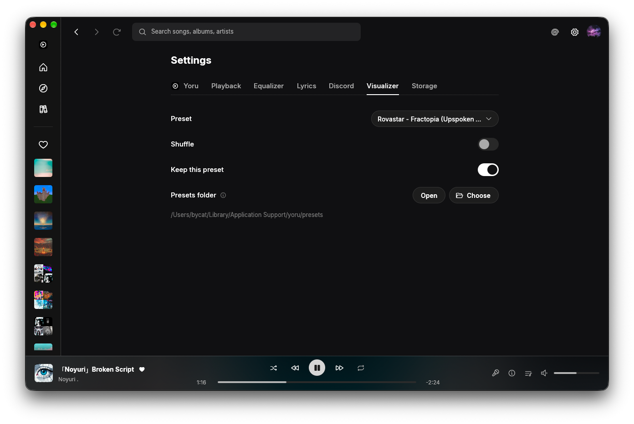Expand the Preset dropdown Rovastar Fractopia
Screen dimensions: 634x424
pos(435,119)
